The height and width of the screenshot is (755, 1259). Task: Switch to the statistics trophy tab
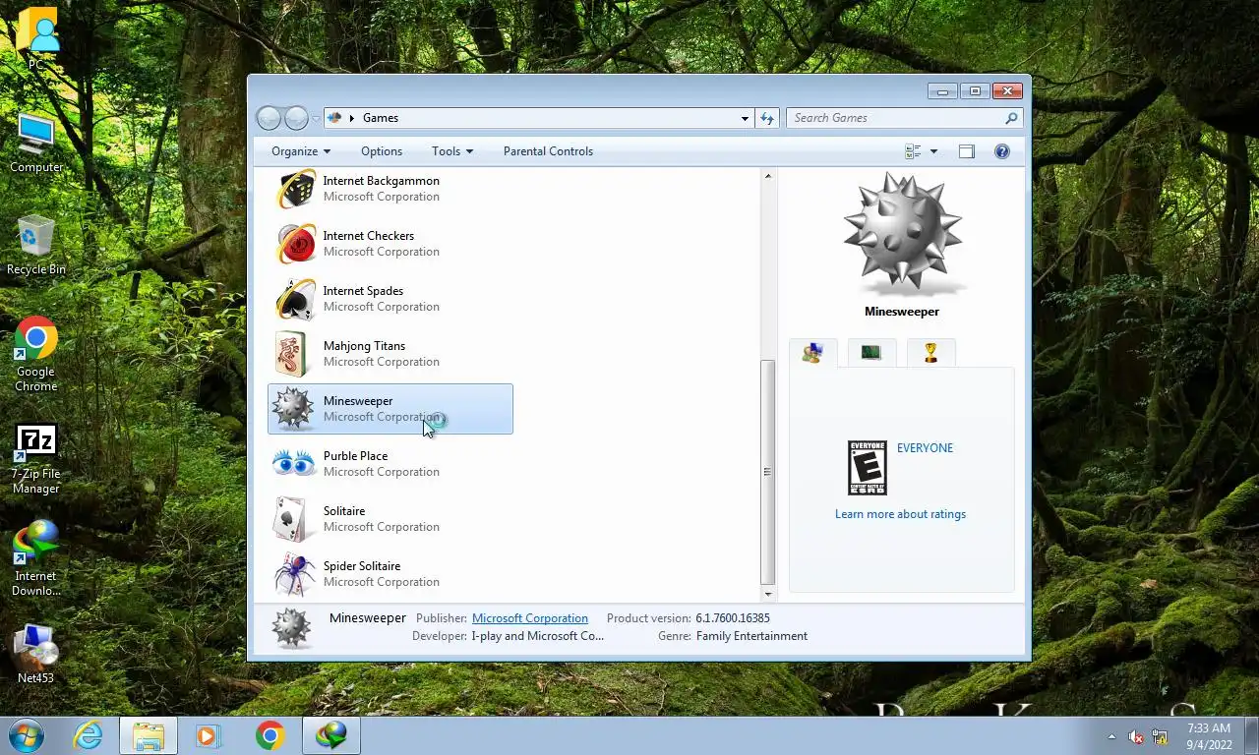pyautogui.click(x=930, y=353)
